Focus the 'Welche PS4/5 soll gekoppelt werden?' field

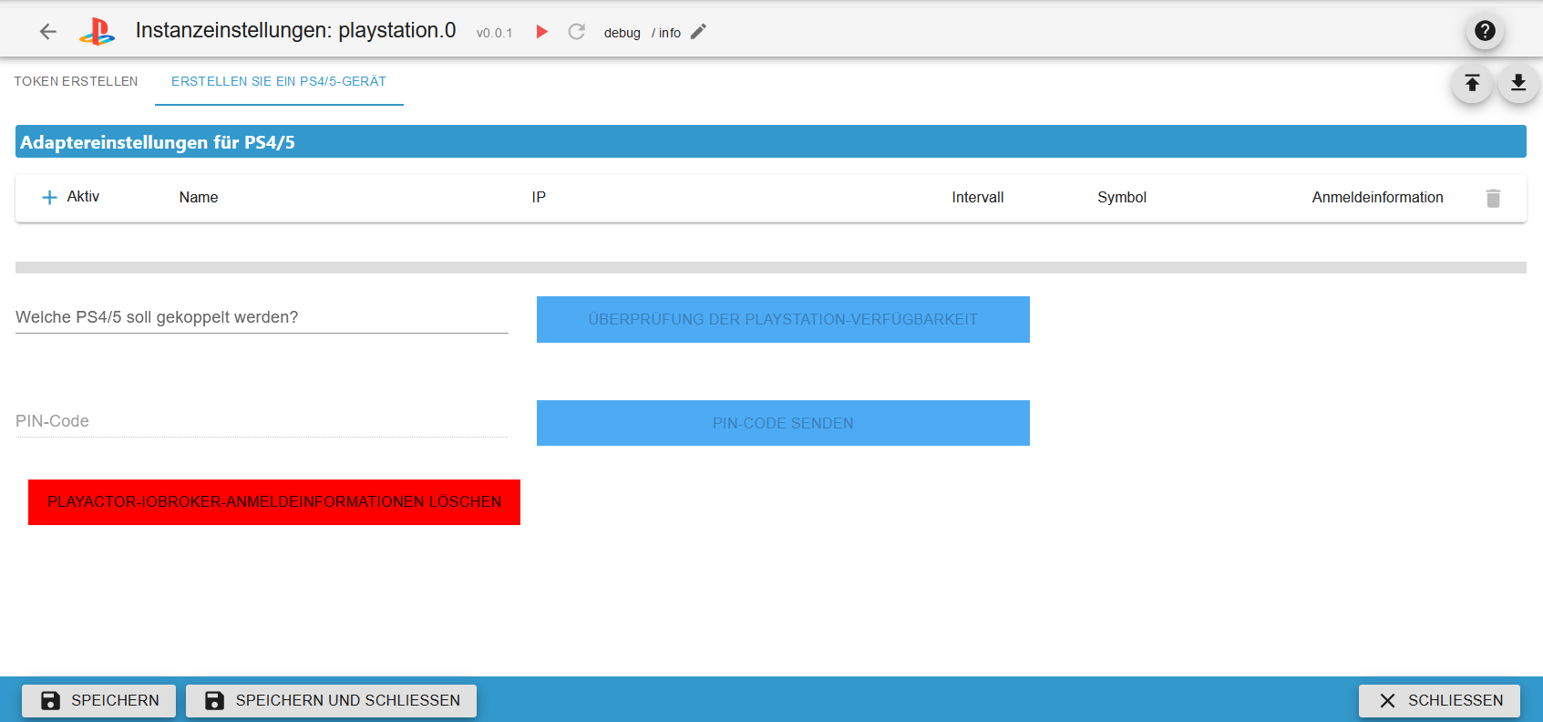[262, 317]
